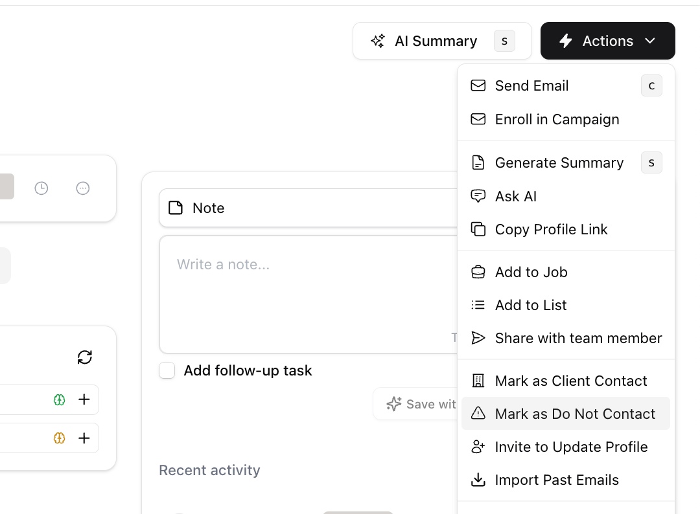Open the circled ellipsis more icon

(x=82, y=188)
